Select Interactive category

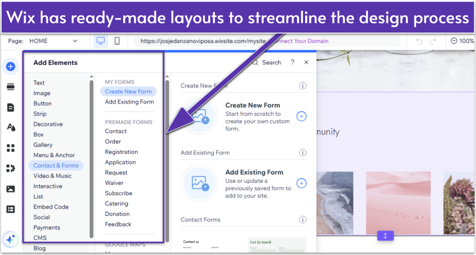click(48, 186)
